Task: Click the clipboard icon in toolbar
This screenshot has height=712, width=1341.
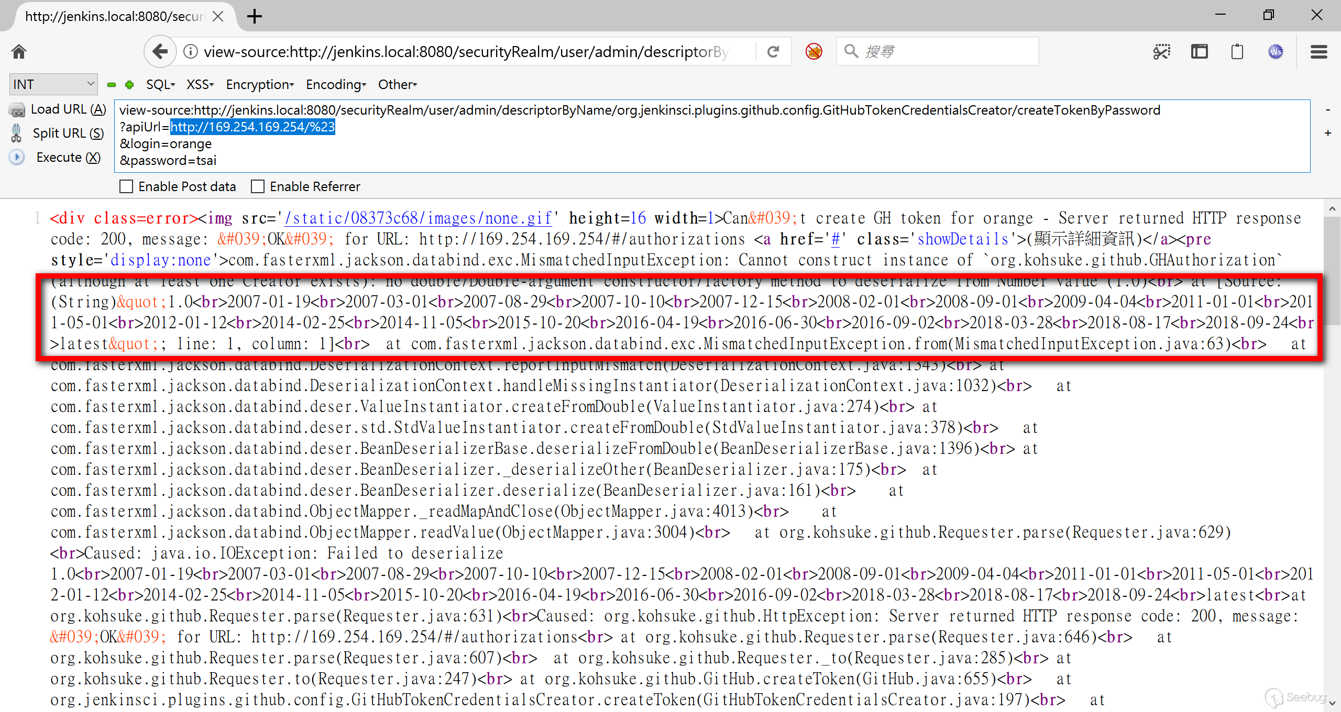Action: (x=1237, y=52)
